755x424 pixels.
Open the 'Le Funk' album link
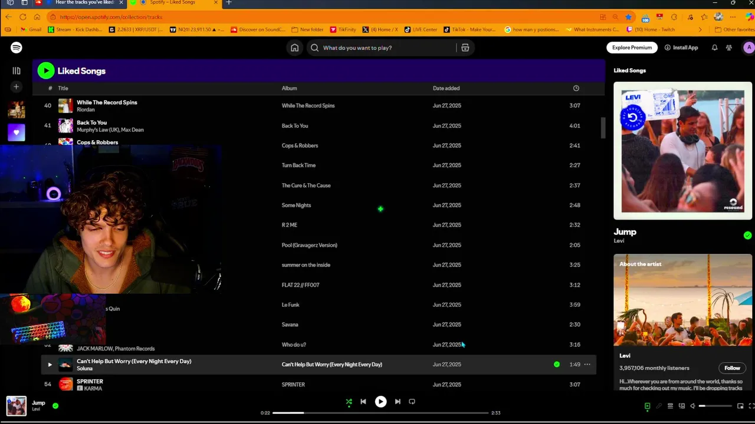point(290,305)
